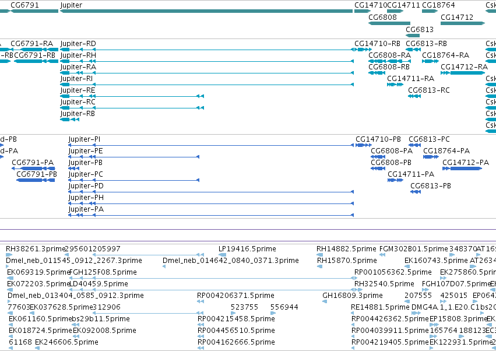Select protein Jupiter-PB
This screenshot has width=496, height=351.
[x=86, y=163]
